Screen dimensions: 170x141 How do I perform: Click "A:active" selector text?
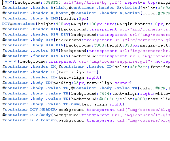tap(130, 13)
